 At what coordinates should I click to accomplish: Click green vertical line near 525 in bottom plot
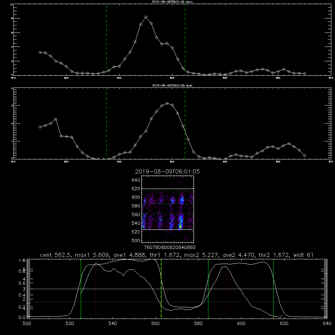click(x=81, y=289)
